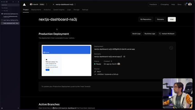Screen dimensions: 195x110
Task: Click the browser reload icon
Action: [x=18, y=2]
